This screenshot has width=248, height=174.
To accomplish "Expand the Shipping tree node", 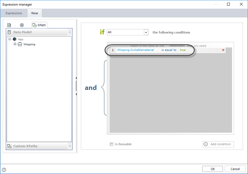I will [x=15, y=44].
